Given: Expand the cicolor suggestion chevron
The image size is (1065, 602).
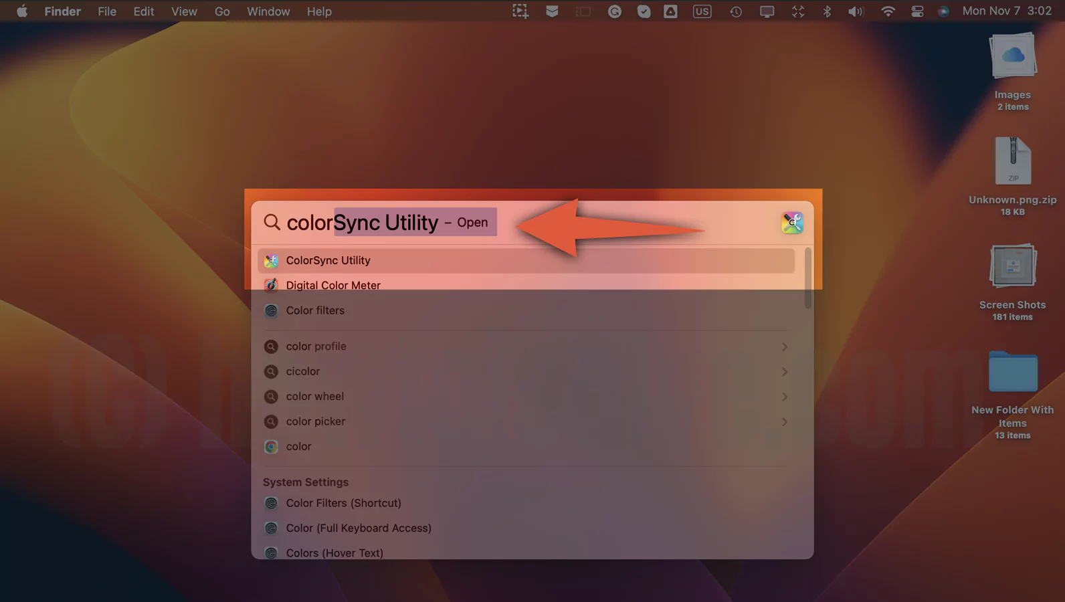Looking at the screenshot, I should point(784,371).
